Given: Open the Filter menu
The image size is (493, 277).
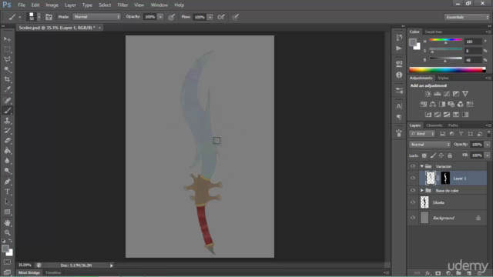Looking at the screenshot, I should pyautogui.click(x=122, y=5).
